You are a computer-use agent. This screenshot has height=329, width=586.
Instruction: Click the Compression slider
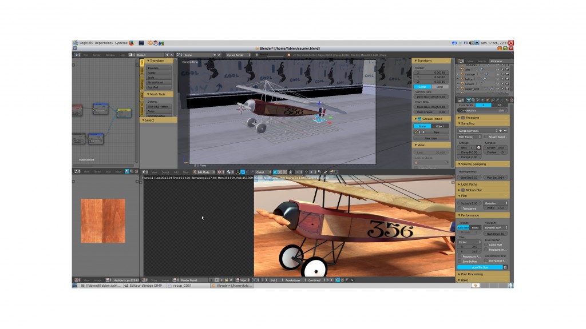tap(482, 110)
